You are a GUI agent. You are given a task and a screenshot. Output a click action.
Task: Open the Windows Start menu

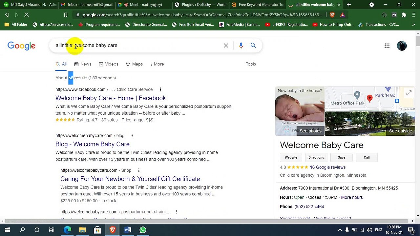click(x=7, y=230)
